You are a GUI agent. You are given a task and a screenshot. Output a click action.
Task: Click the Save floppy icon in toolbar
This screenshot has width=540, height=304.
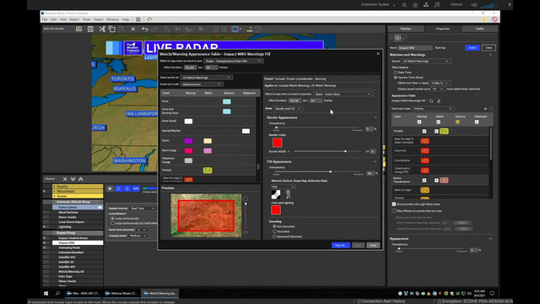[x=90, y=30]
